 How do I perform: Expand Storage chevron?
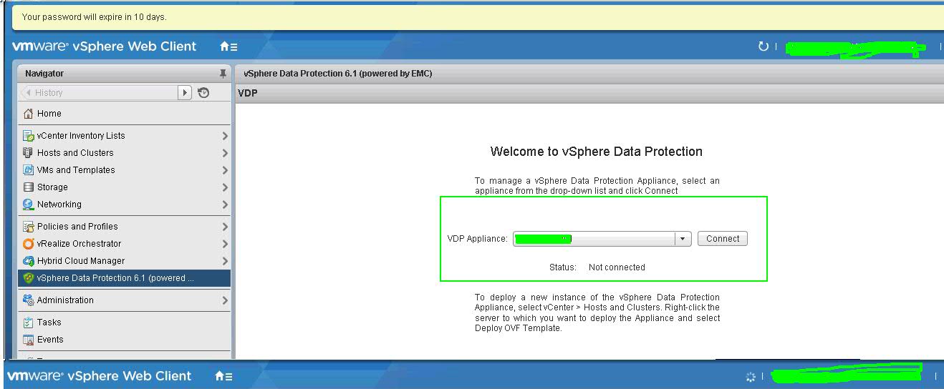[x=225, y=187]
